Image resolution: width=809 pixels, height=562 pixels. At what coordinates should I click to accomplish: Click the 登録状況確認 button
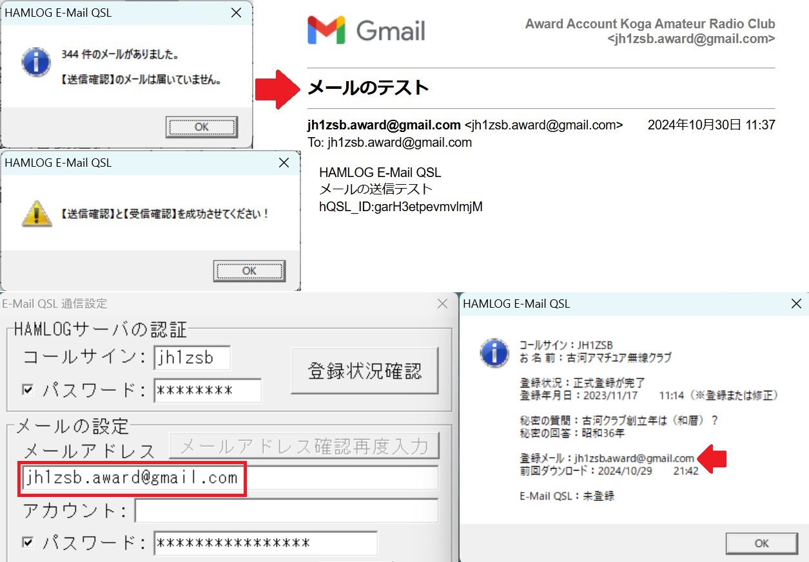coord(365,370)
